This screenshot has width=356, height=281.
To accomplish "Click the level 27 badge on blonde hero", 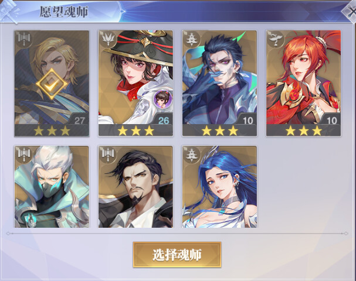I will pos(80,121).
